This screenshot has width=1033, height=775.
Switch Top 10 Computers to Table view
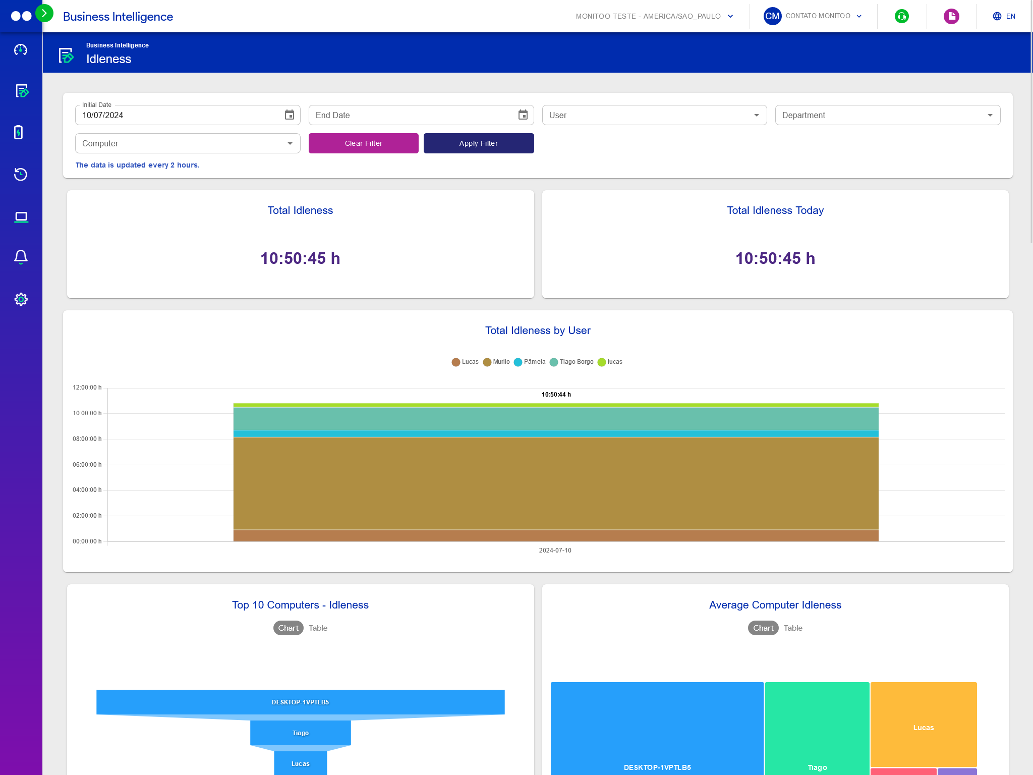click(x=318, y=628)
